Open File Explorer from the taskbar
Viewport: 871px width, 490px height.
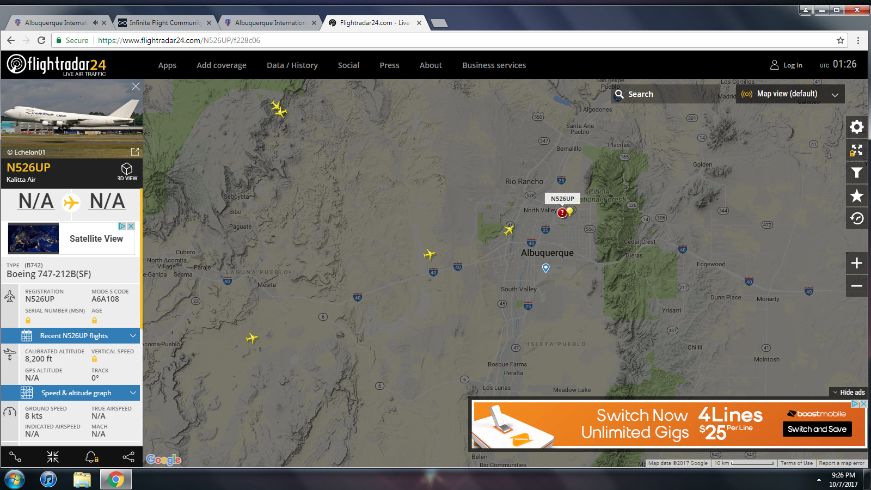pos(82,480)
